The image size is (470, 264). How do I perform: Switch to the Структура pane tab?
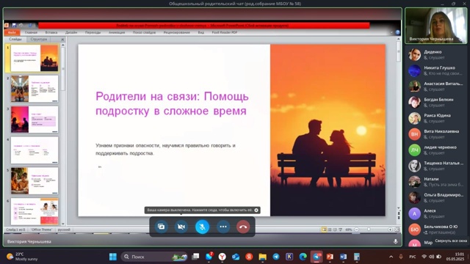pos(39,39)
